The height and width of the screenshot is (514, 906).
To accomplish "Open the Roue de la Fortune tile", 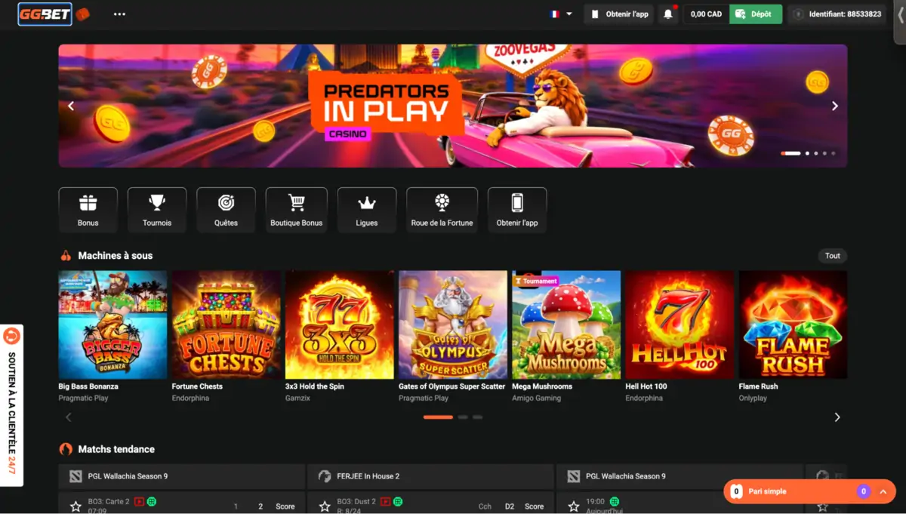I will coord(442,210).
